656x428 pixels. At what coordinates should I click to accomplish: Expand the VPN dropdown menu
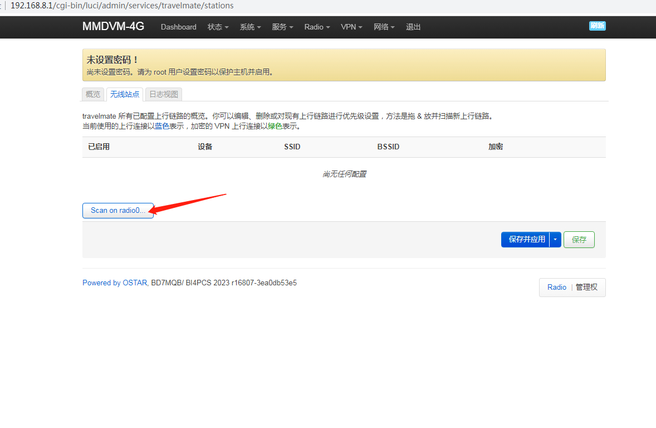pyautogui.click(x=351, y=27)
